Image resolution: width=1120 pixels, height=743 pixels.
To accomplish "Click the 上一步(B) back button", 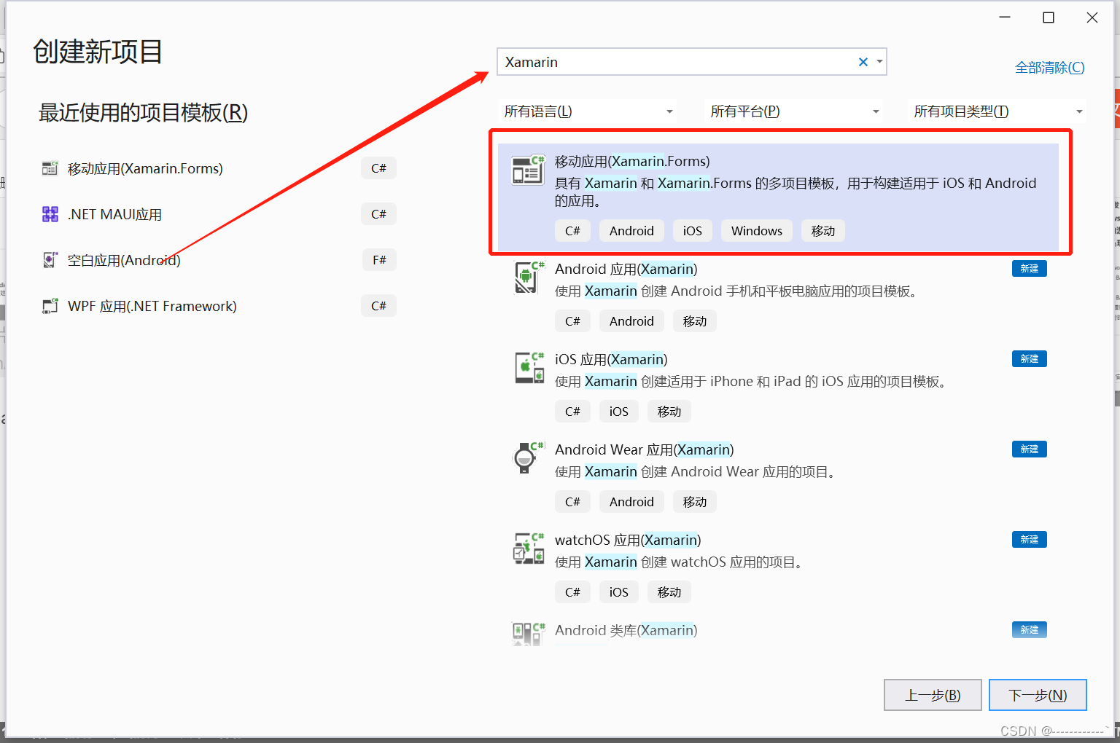I will pos(933,695).
